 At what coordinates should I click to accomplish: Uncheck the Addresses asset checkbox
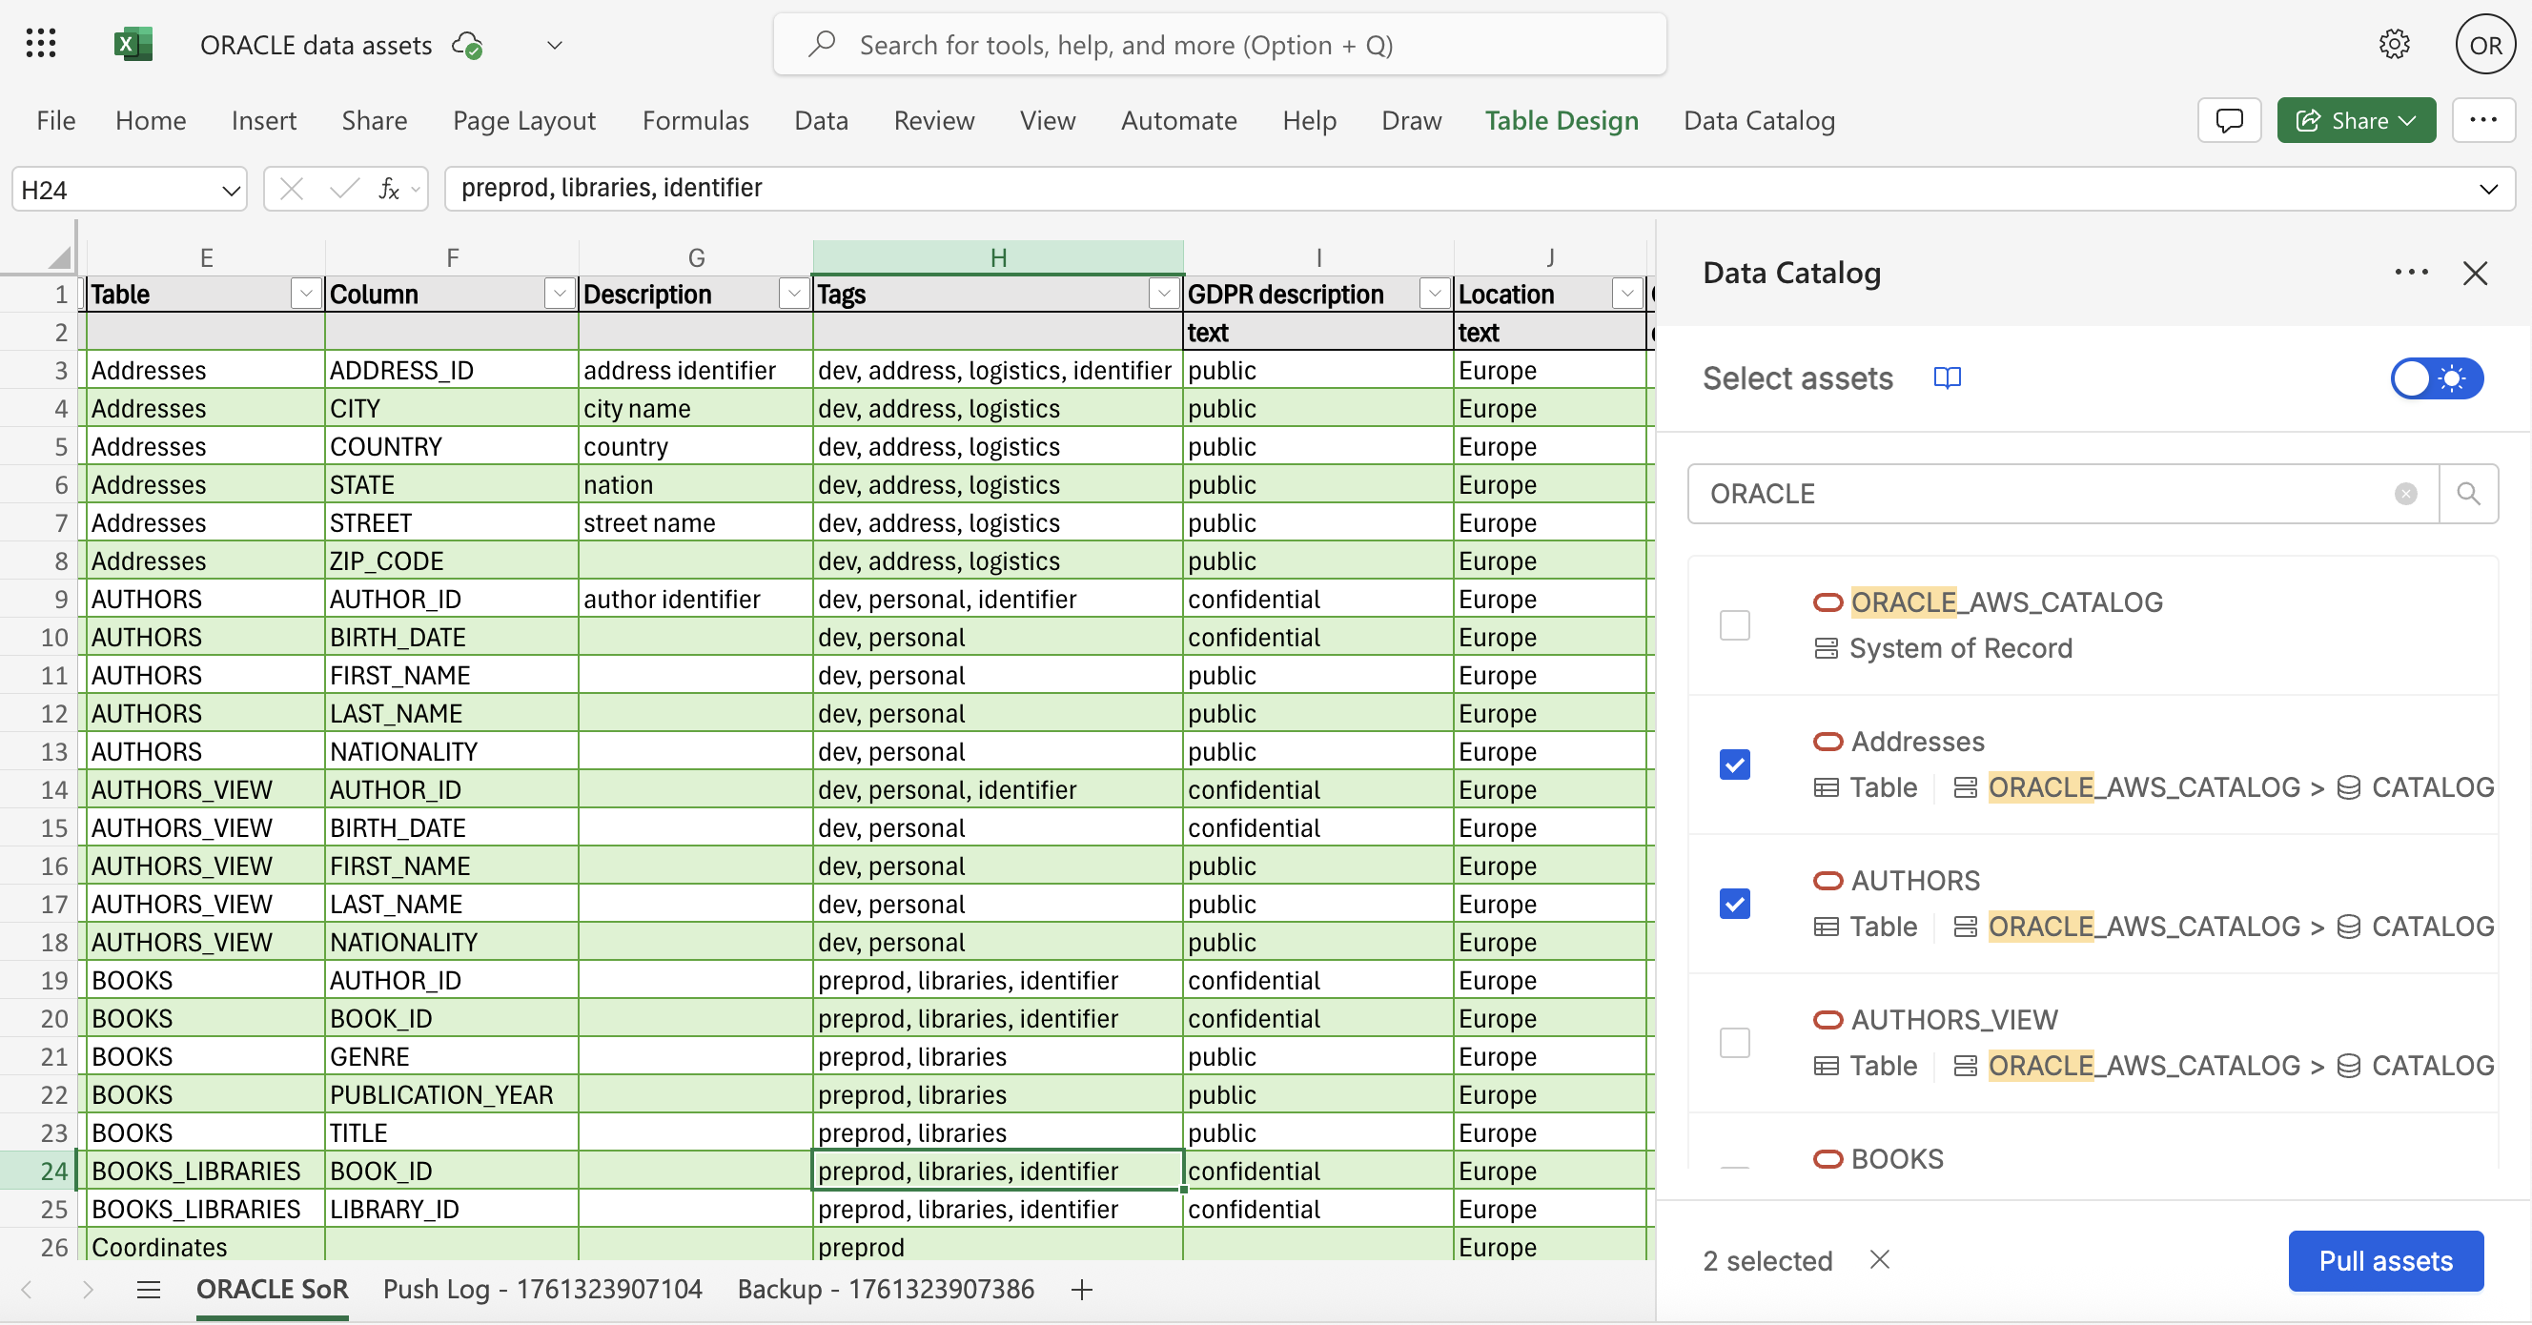pyautogui.click(x=1735, y=765)
